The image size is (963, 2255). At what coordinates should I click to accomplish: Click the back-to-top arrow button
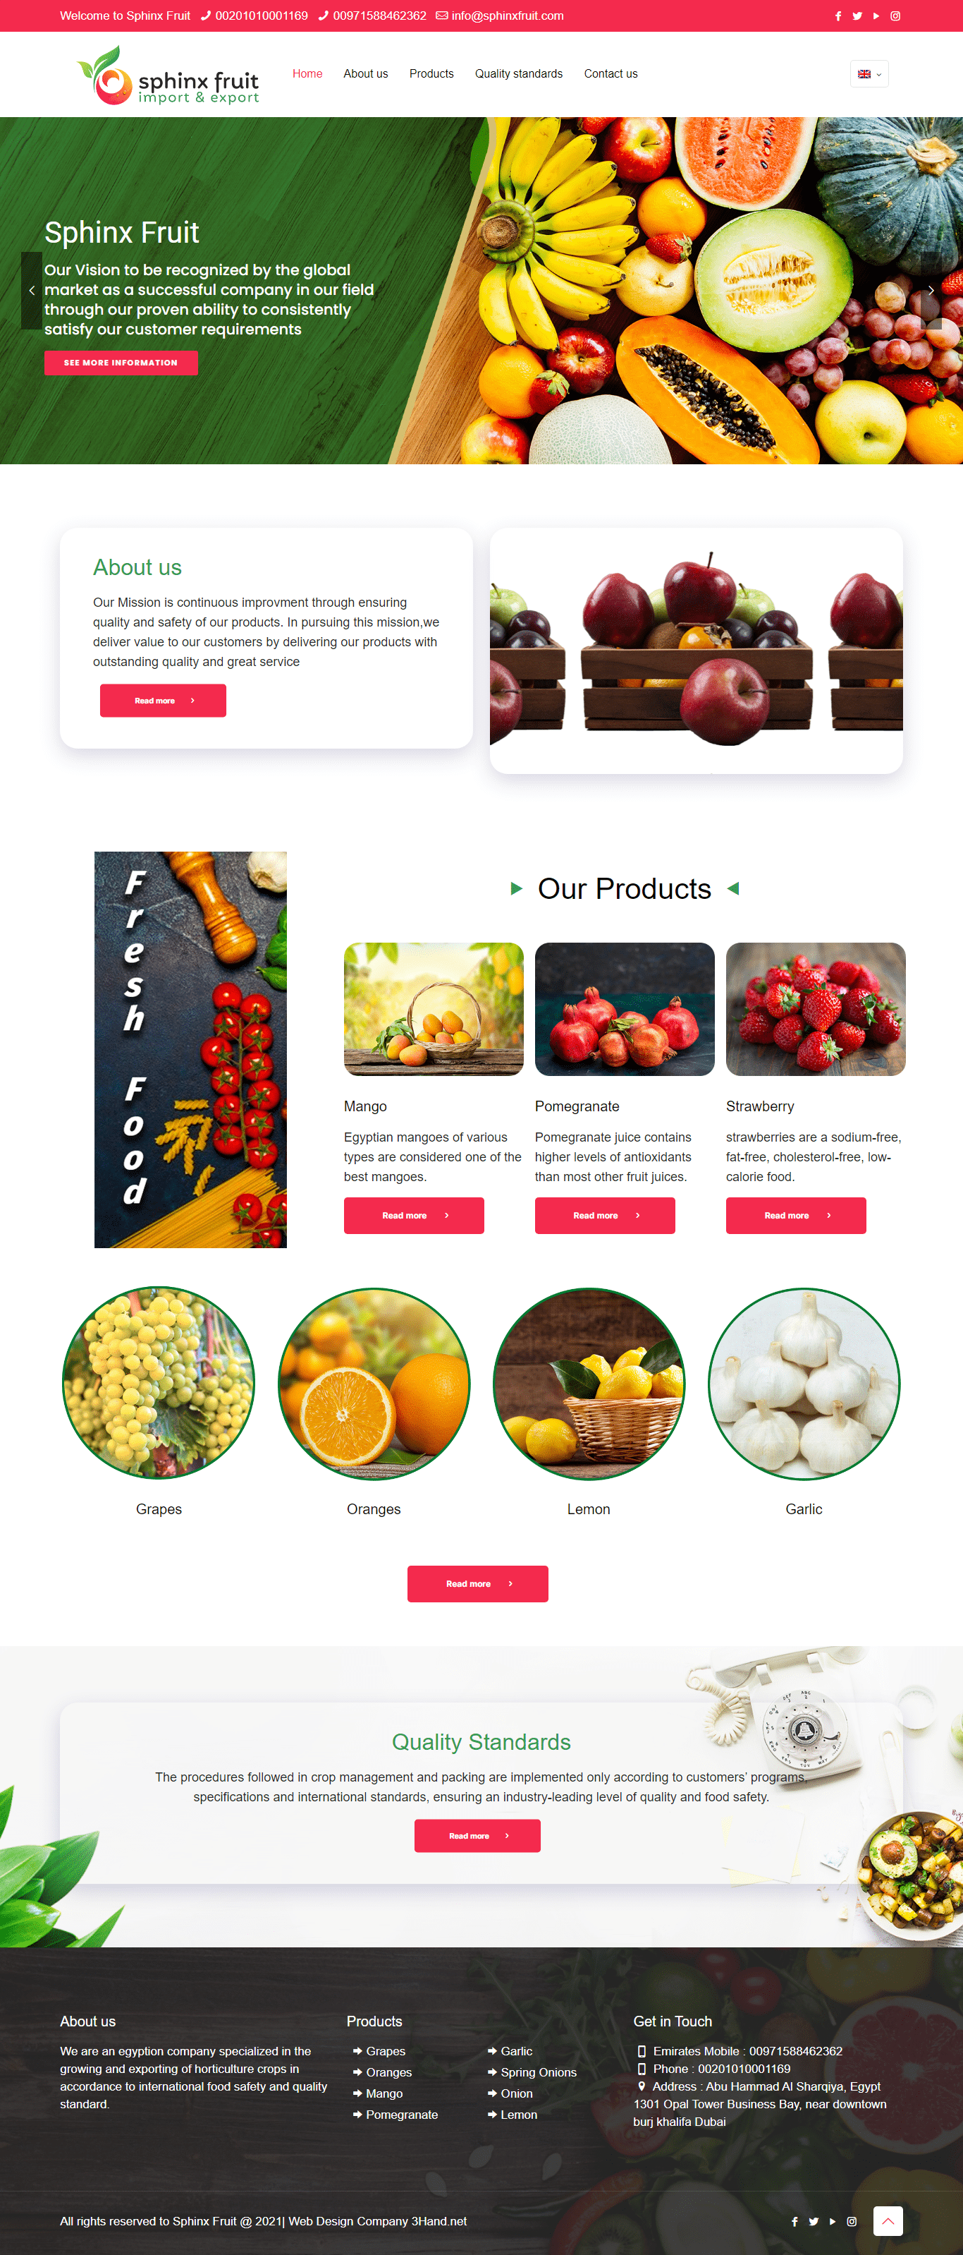click(888, 2221)
